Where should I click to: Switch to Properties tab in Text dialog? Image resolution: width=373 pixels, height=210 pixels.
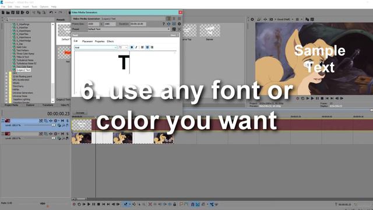(100, 41)
